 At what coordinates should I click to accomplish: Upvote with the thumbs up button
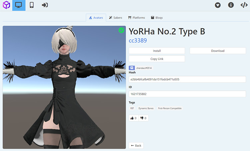(x=134, y=118)
